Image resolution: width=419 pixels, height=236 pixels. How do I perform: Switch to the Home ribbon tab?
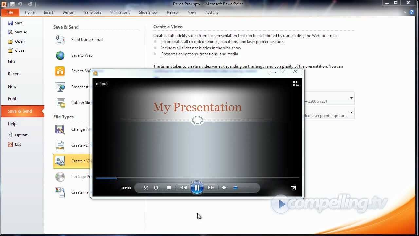30,12
